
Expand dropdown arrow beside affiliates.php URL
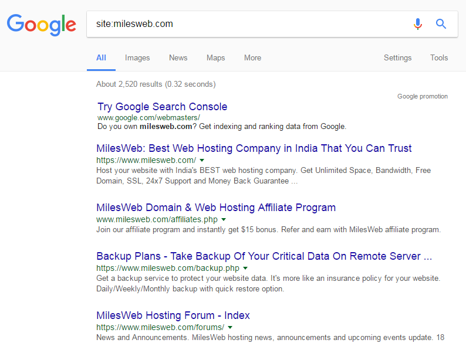point(224,219)
